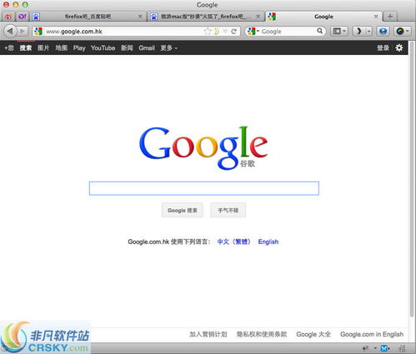Open the 隐私权和使用条款 footer link
The height and width of the screenshot is (354, 416).
click(x=262, y=334)
